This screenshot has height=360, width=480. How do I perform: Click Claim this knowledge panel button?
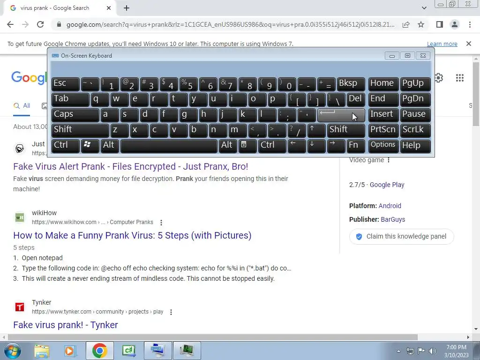click(401, 236)
